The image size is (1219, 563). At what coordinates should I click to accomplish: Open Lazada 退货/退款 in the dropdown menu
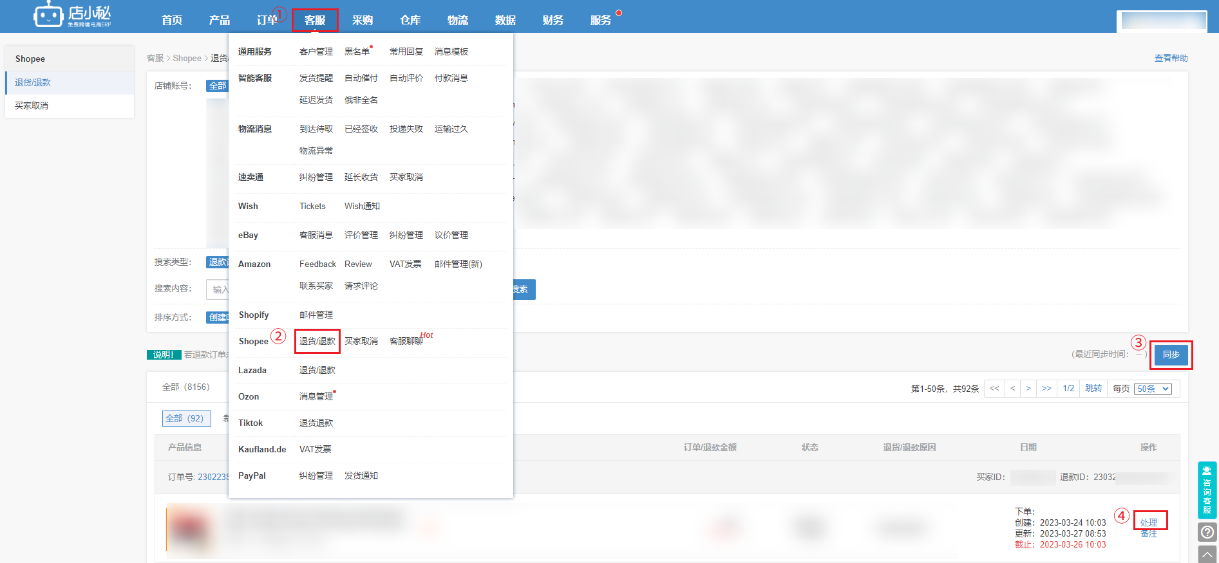(317, 370)
